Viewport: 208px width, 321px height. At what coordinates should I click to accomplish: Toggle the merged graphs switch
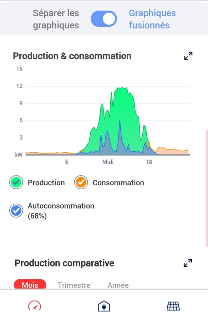[x=104, y=19]
